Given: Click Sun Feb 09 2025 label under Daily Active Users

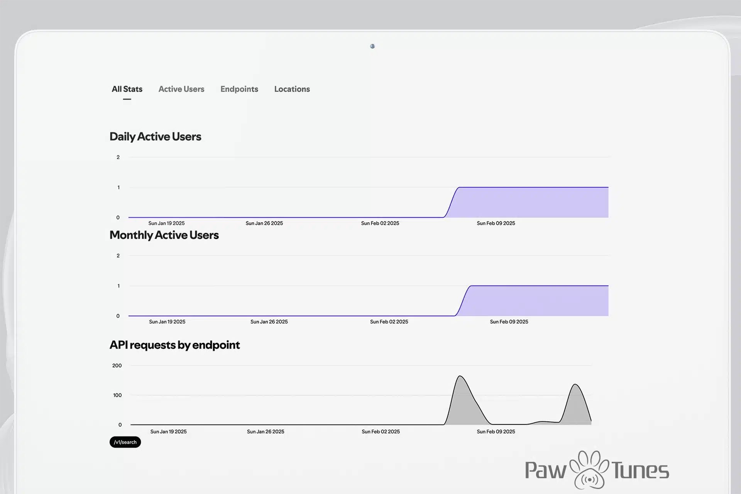Looking at the screenshot, I should coord(496,223).
